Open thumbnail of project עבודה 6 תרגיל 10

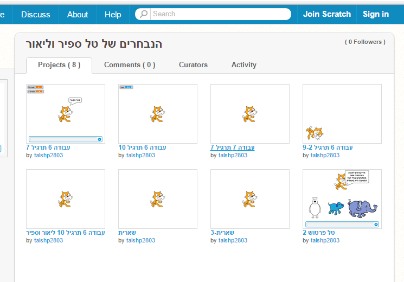pyautogui.click(x=158, y=114)
